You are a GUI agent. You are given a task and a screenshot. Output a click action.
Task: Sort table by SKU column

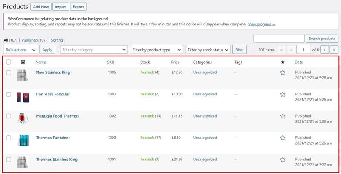(x=111, y=62)
